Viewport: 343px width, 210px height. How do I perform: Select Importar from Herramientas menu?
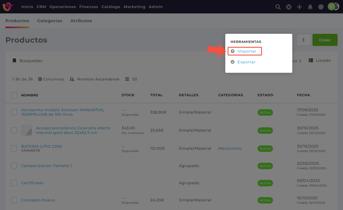coord(246,51)
